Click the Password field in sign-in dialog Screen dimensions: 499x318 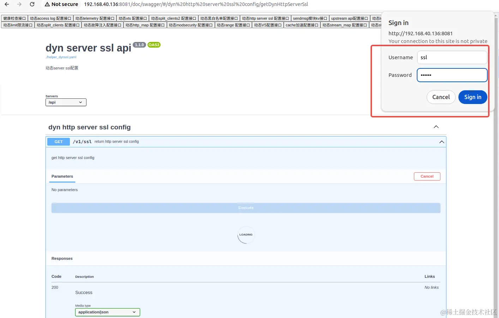452,75
